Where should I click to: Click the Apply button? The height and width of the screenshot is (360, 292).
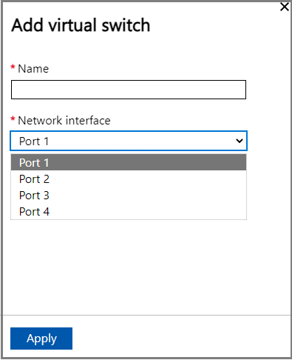coord(41,339)
